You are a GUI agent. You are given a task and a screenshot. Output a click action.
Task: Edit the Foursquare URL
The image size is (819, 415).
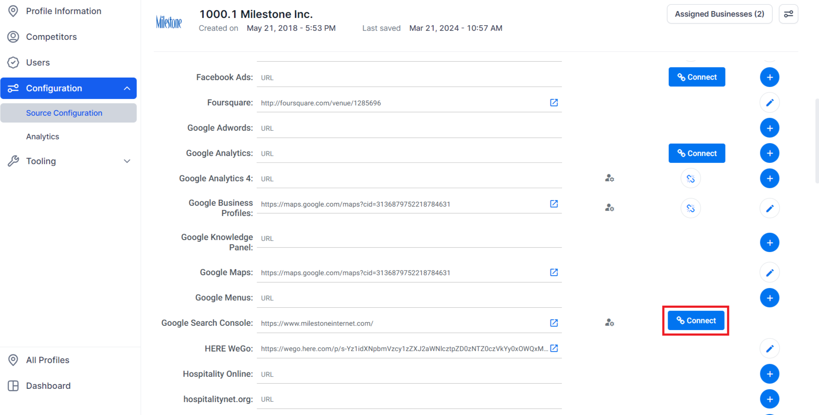(770, 102)
